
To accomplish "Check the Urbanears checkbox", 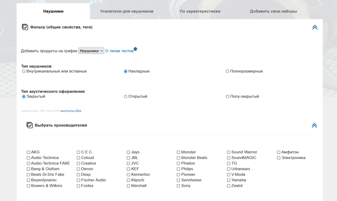I will tap(229, 169).
